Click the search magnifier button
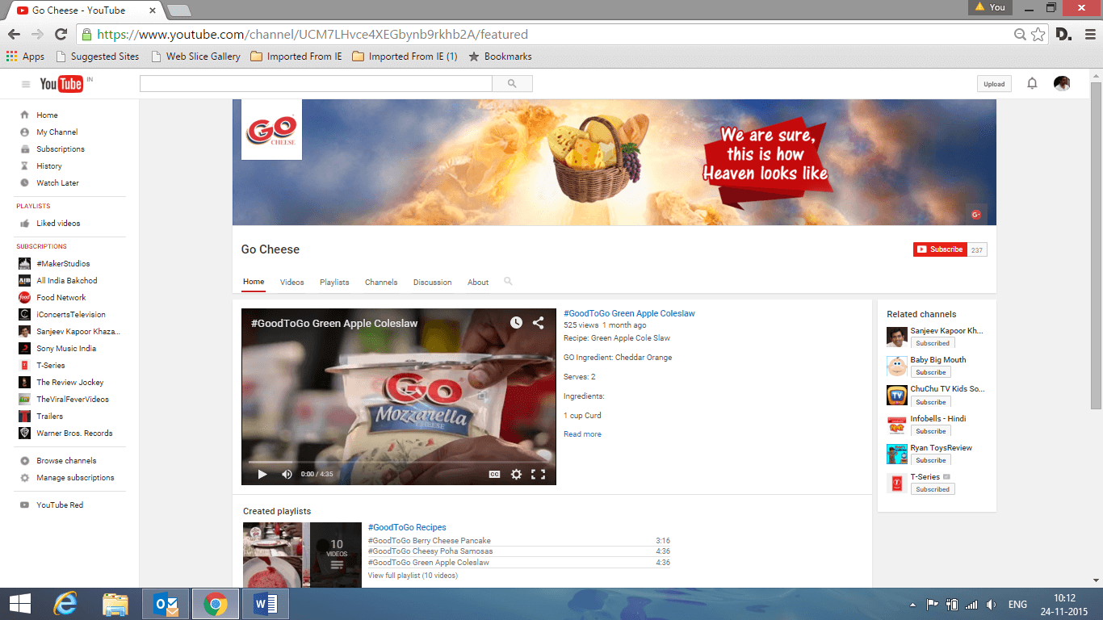Screen dimensions: 1103x620 pos(512,83)
